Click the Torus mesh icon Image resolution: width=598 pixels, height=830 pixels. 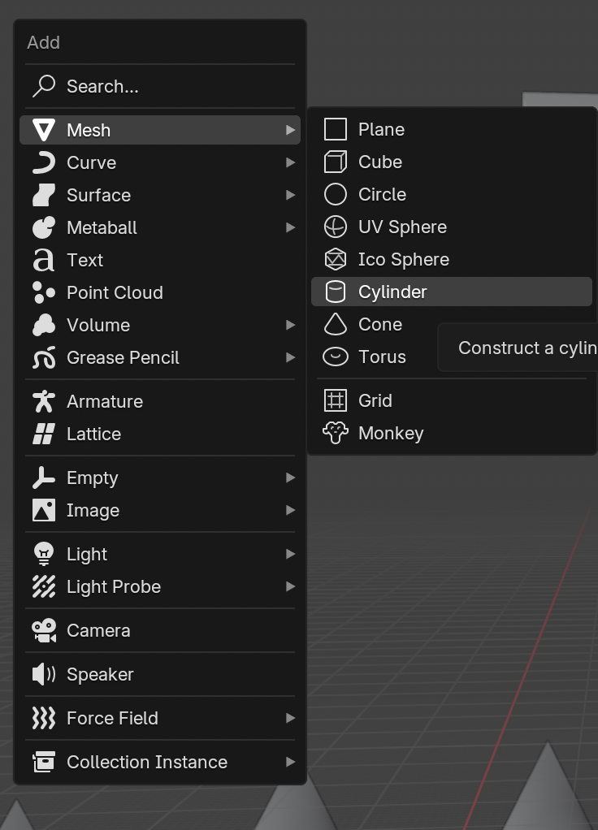click(336, 357)
